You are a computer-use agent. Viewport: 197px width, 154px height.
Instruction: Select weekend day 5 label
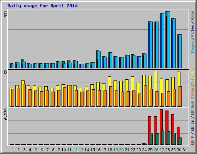point(36,150)
